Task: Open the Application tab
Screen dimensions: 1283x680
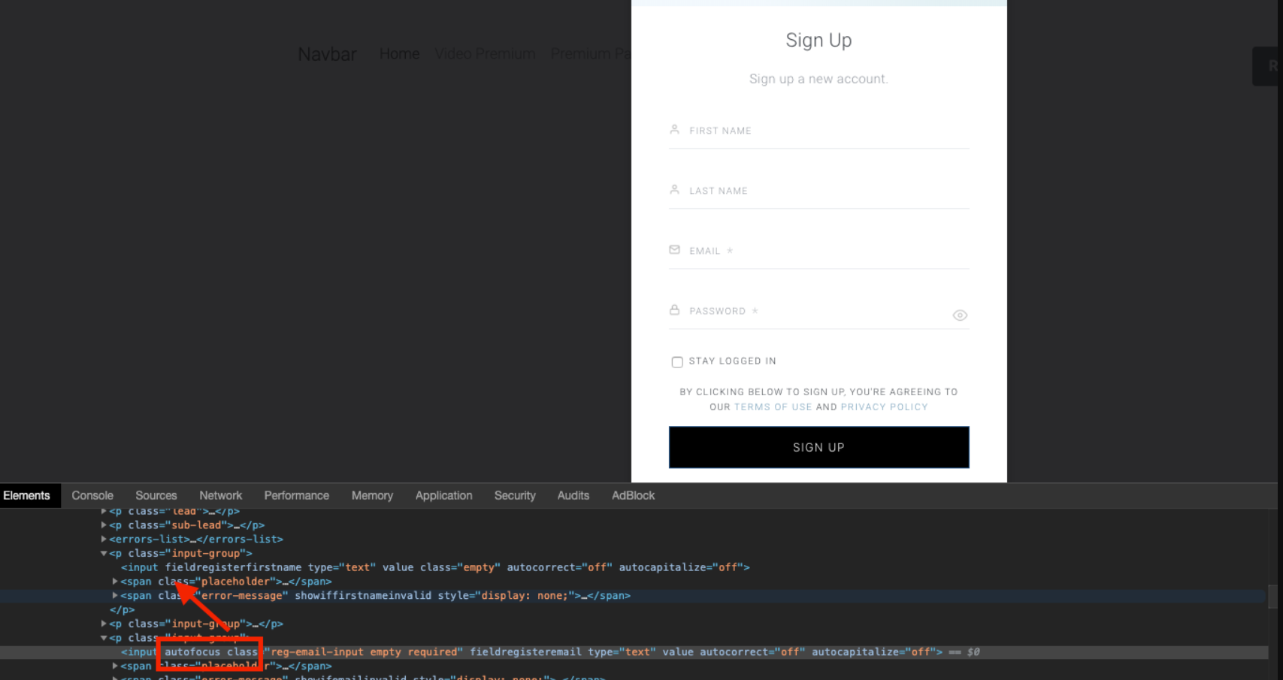Action: click(443, 495)
